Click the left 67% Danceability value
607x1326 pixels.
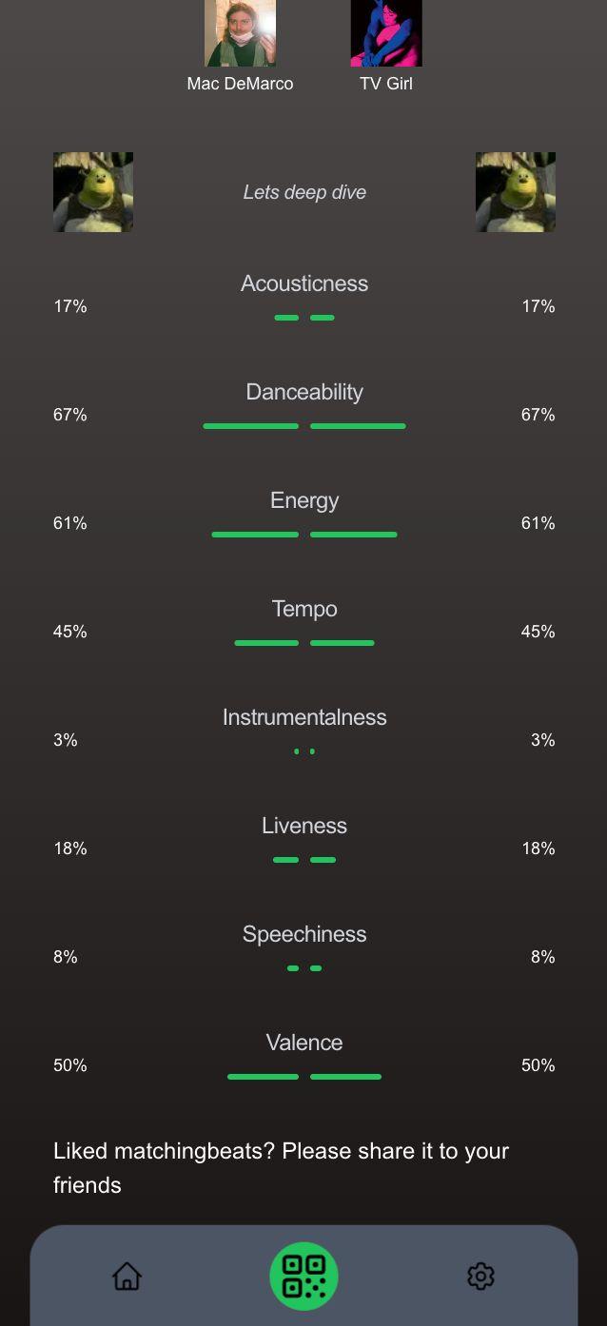pyautogui.click(x=70, y=415)
